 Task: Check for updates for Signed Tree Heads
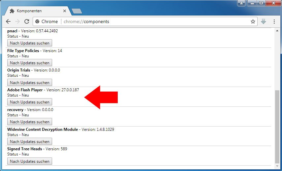(30, 161)
